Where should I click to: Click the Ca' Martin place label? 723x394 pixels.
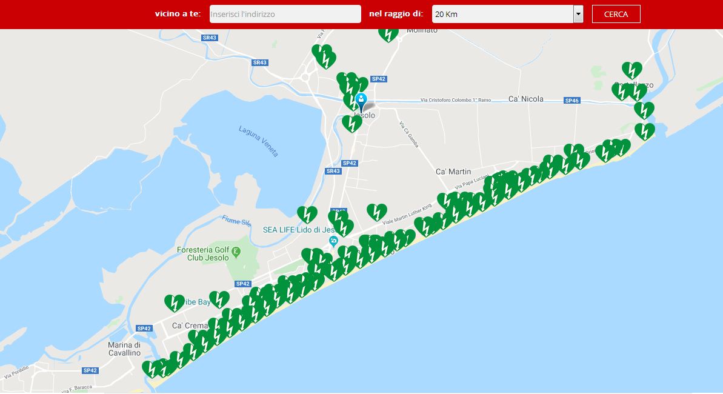point(453,172)
